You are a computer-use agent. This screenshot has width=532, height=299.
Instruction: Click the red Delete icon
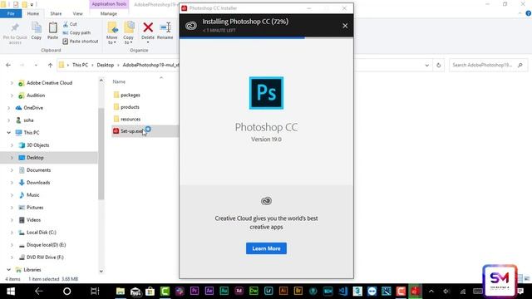click(x=148, y=27)
